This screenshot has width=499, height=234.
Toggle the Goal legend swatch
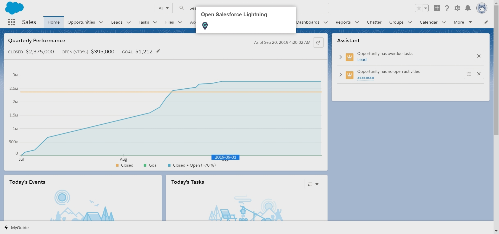click(x=145, y=165)
